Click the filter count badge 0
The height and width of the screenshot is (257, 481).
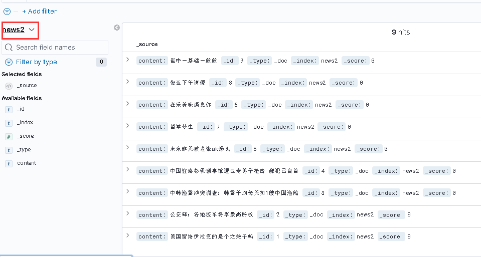101,62
